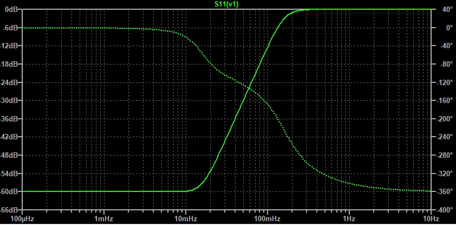Image resolution: width=456 pixels, height=225 pixels.
Task: Click the -60dB magnitude axis label
Action: click(9, 191)
